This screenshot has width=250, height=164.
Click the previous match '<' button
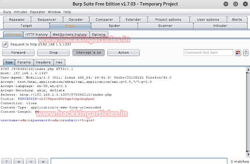coord(19,161)
